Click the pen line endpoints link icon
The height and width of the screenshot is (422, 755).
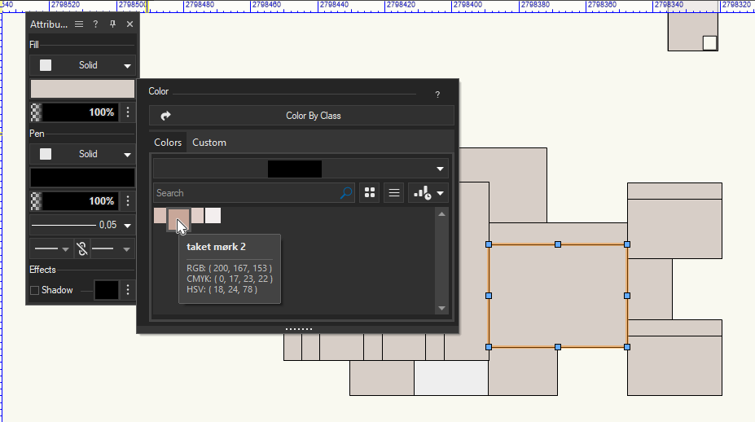tap(81, 248)
